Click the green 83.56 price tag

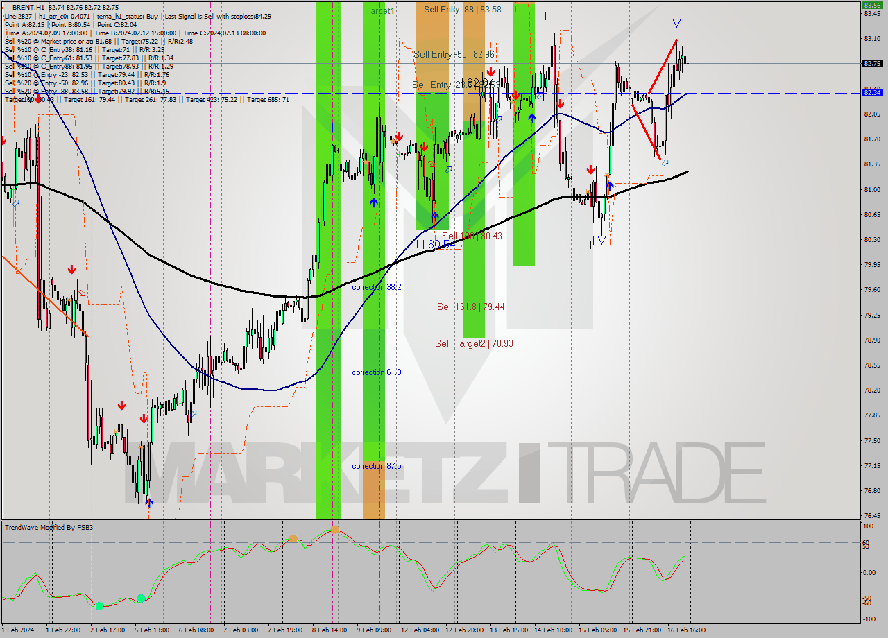pyautogui.click(x=872, y=5)
